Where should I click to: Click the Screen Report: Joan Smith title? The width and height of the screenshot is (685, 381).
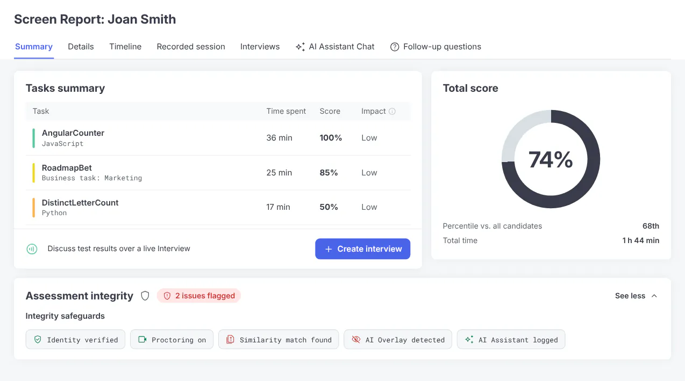(x=95, y=19)
